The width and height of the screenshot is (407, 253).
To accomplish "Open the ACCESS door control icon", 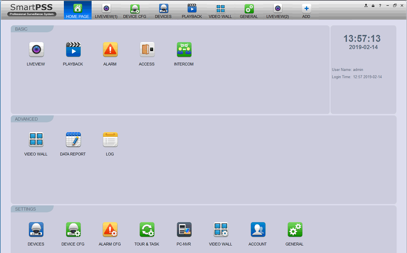I will 147,50.
